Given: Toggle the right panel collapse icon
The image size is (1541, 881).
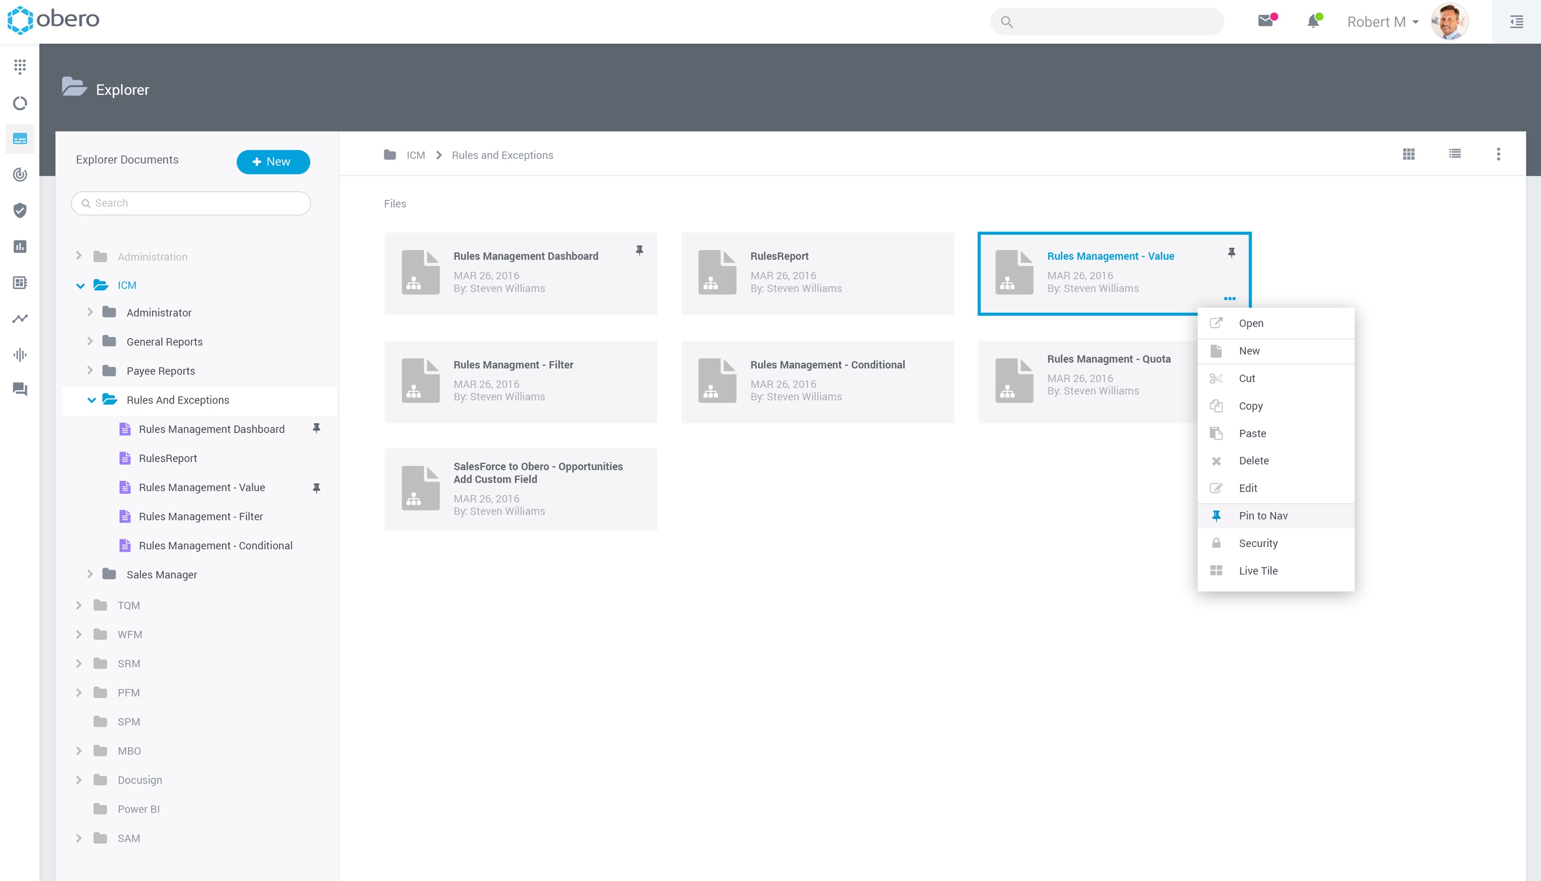Looking at the screenshot, I should 1516,22.
